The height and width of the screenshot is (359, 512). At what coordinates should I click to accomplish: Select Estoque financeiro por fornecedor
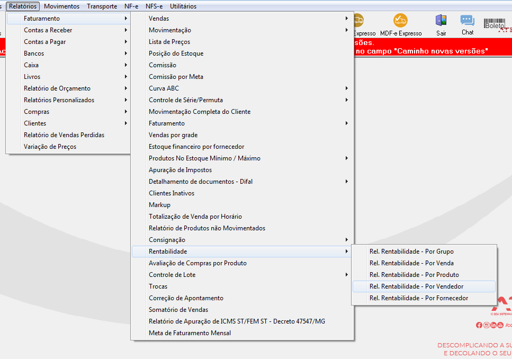click(x=242, y=147)
